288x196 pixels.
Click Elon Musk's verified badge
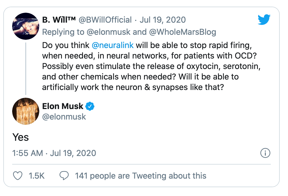(x=90, y=106)
